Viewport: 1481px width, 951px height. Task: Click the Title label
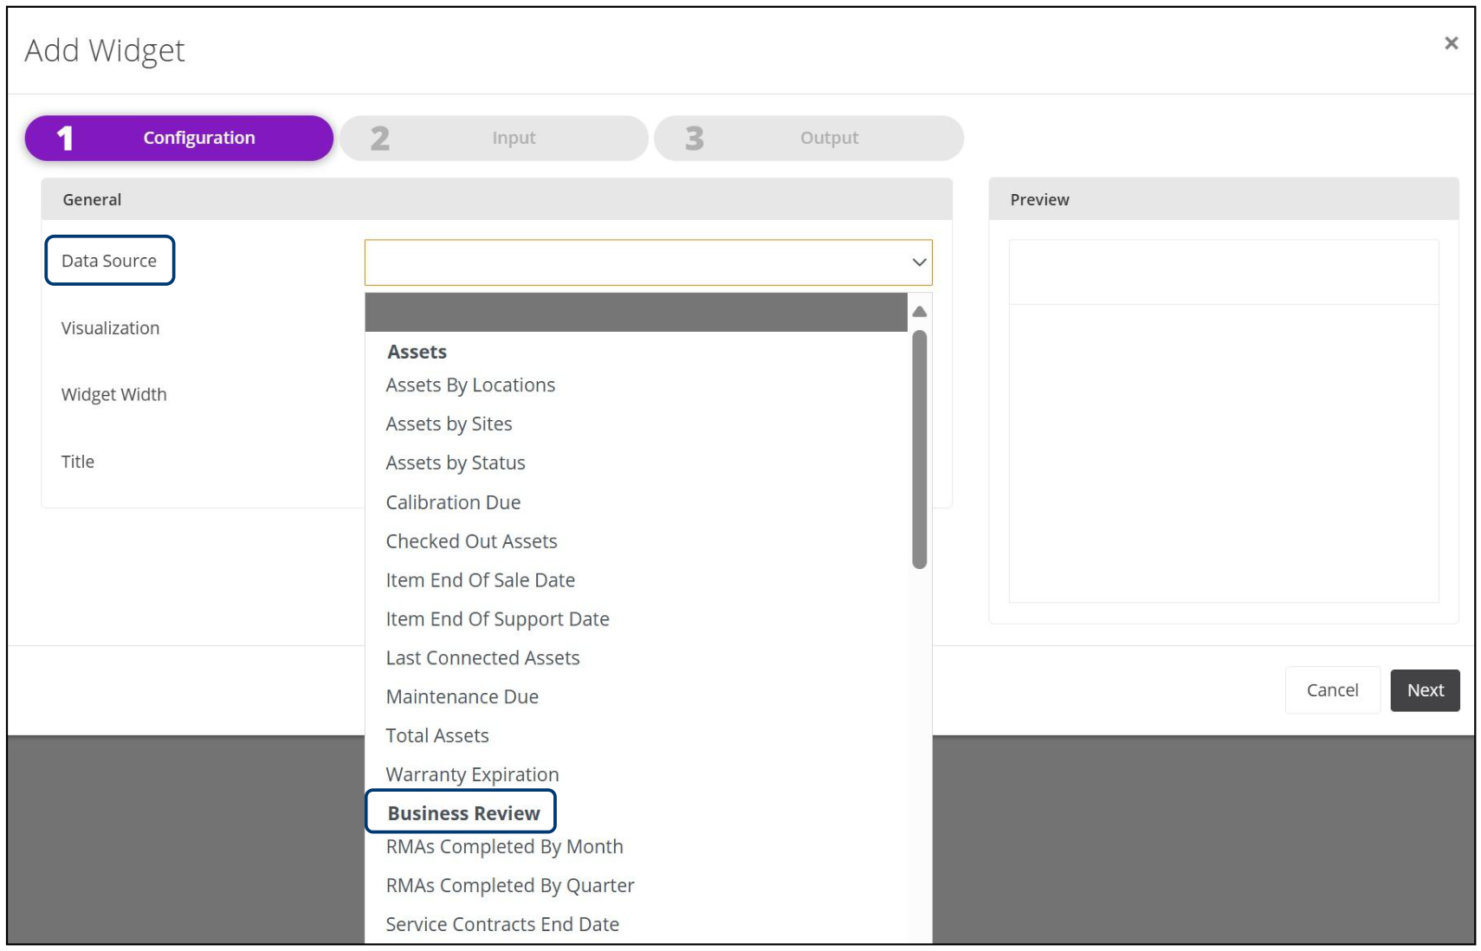(x=78, y=462)
